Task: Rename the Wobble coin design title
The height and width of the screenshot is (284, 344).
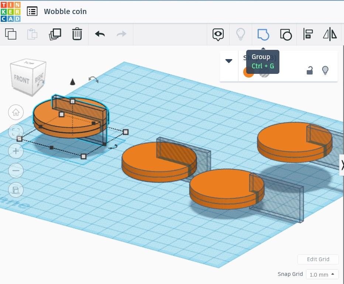Action: (x=65, y=11)
